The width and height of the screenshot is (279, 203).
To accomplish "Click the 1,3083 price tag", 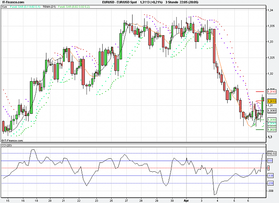I will coord(272,111).
